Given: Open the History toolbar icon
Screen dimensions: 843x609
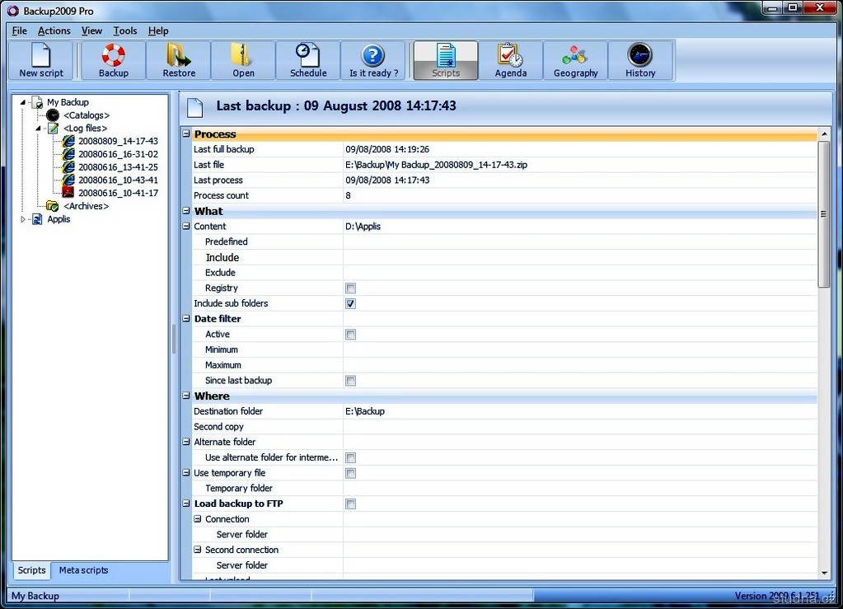Looking at the screenshot, I should [639, 60].
